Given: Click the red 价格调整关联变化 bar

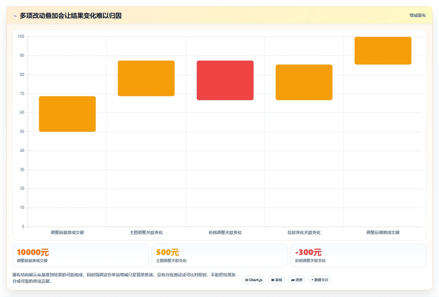Looking at the screenshot, I should point(225,80).
